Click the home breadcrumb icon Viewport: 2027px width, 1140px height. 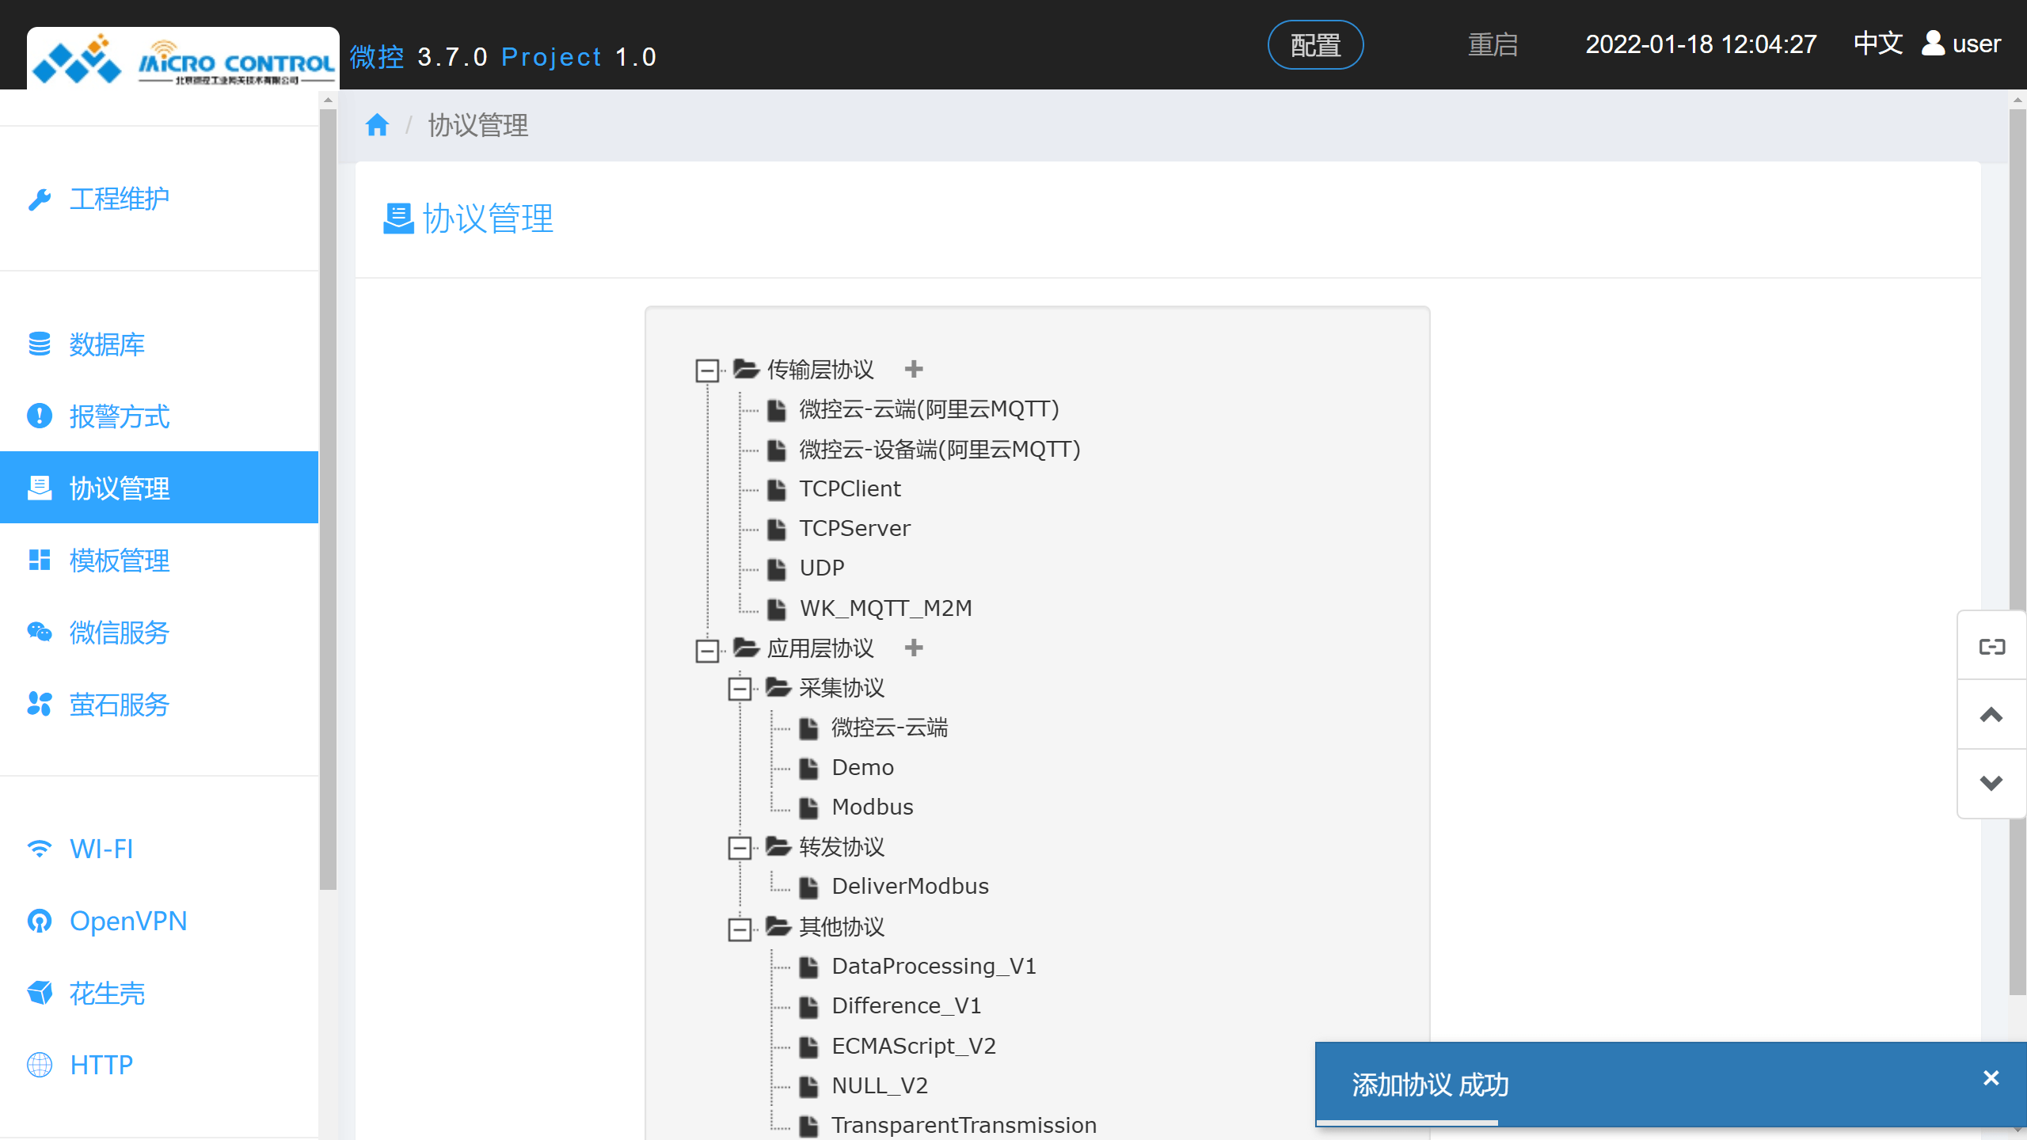point(377,124)
